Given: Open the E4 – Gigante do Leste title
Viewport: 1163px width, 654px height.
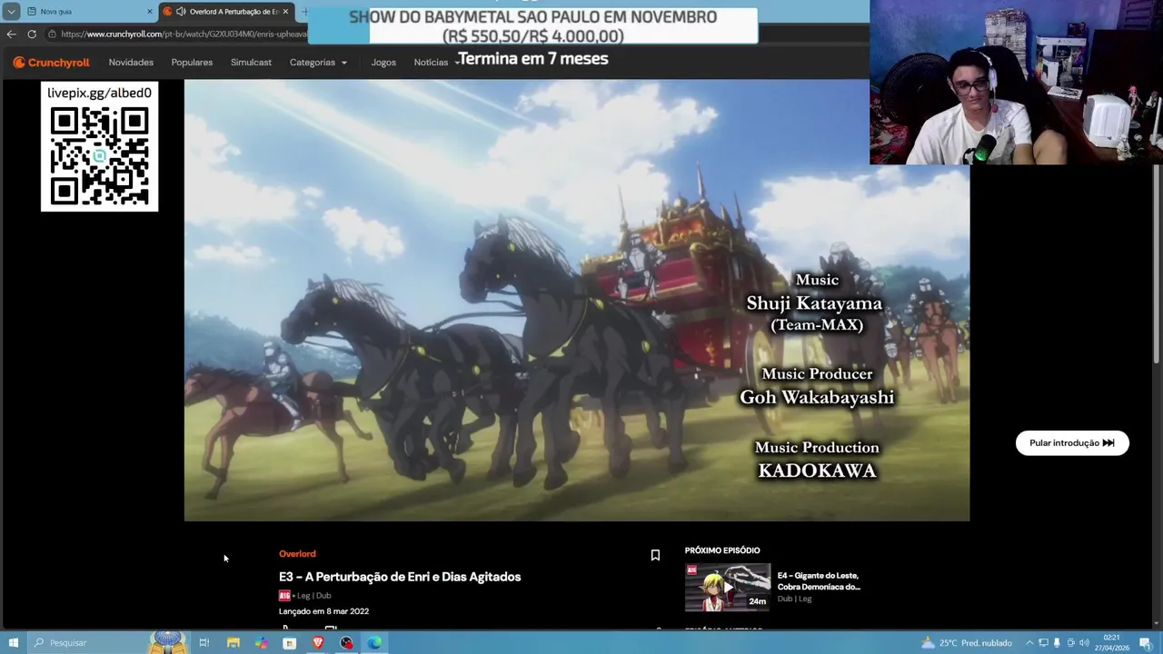Looking at the screenshot, I should click(x=818, y=581).
